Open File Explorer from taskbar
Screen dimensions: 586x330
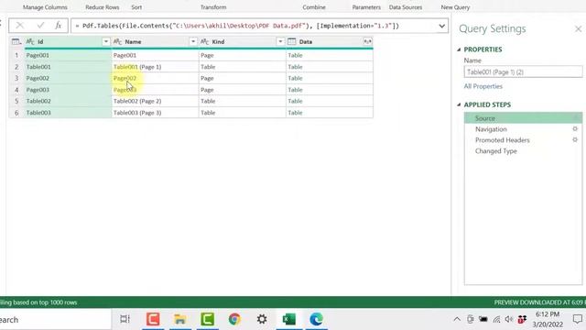180,319
